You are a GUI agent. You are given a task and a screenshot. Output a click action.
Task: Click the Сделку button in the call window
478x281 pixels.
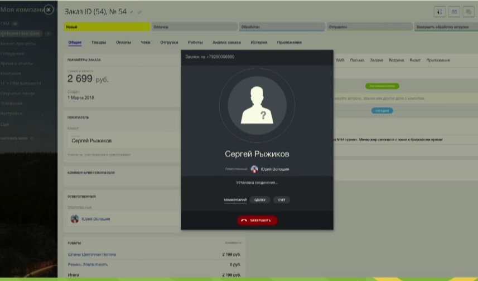point(260,200)
